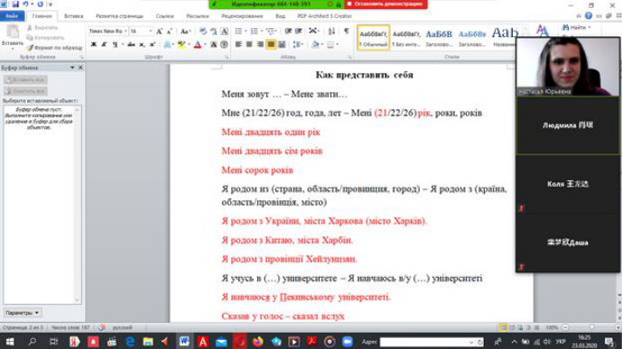Click the Format Painter button
This screenshot has width=622, height=349.
(54, 48)
